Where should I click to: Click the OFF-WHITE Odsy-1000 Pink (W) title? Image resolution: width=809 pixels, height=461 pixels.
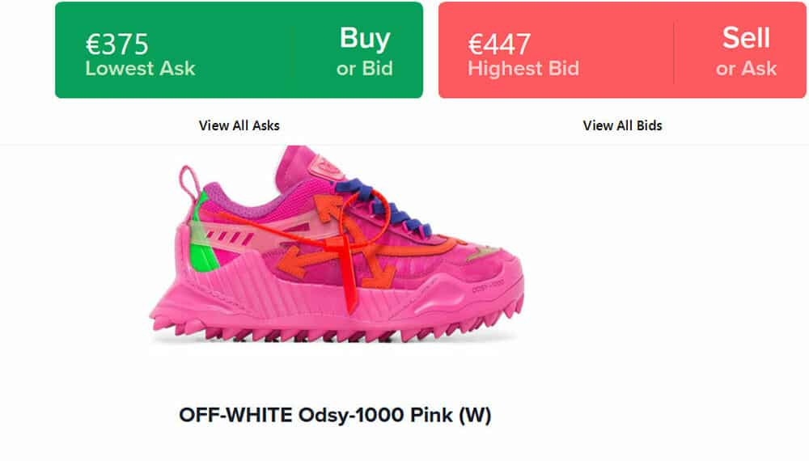tap(335, 415)
